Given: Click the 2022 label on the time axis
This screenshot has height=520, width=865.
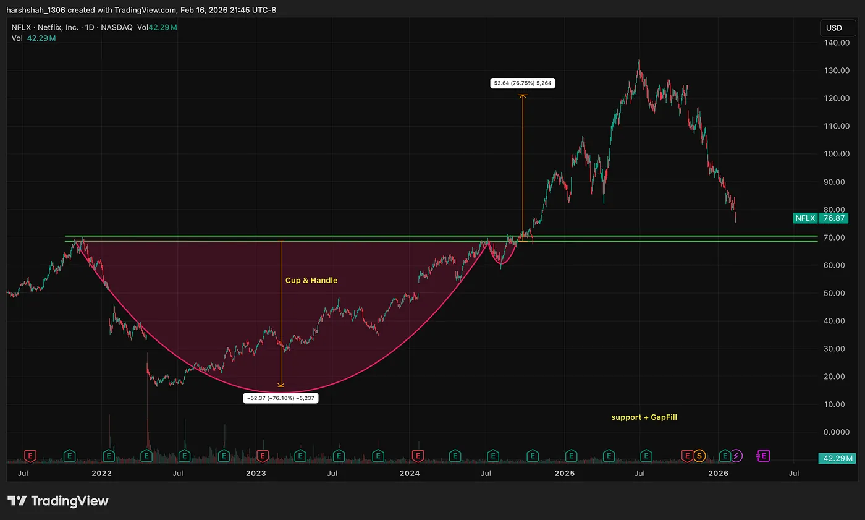Looking at the screenshot, I should [101, 474].
